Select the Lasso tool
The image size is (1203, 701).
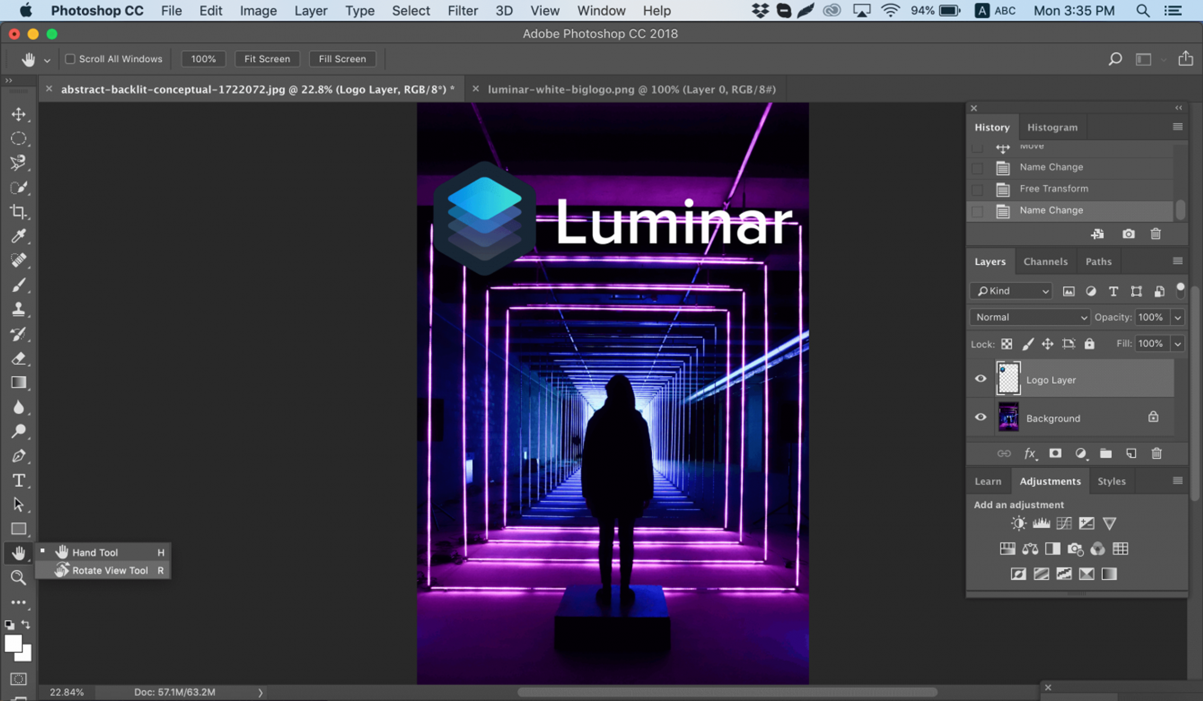coord(18,163)
